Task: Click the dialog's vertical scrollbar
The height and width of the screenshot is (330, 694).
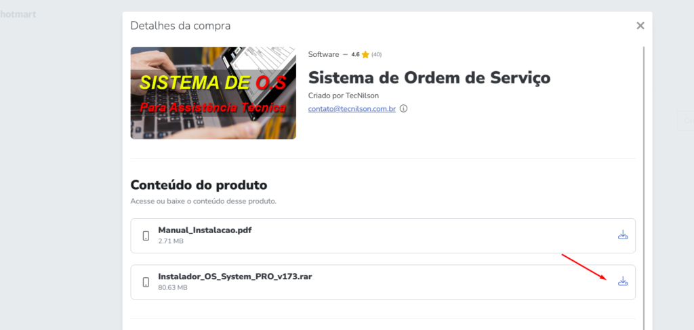Action: pos(644,186)
